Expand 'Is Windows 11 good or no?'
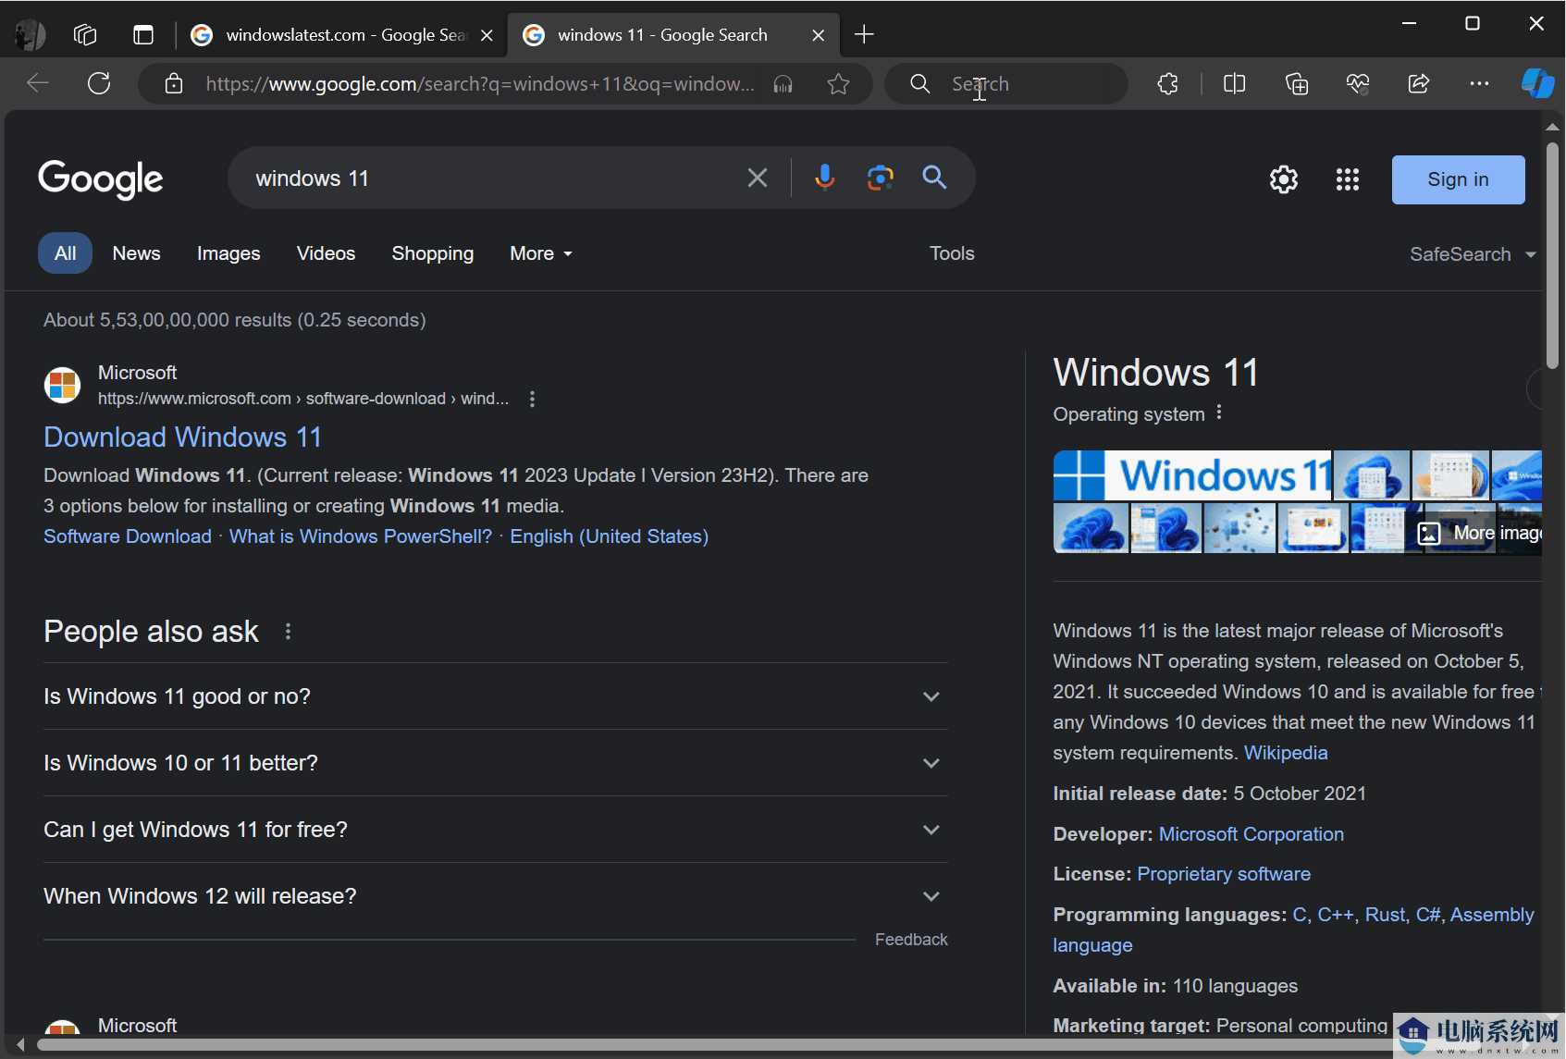The image size is (1566, 1059). pyautogui.click(x=496, y=696)
